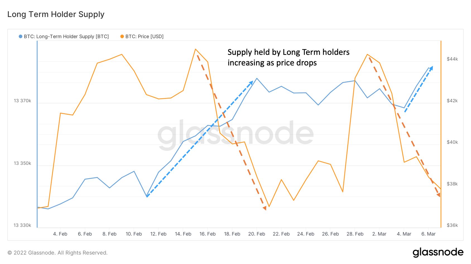
Task: Click the blue legend dot for Holder Supply
Action: point(20,36)
